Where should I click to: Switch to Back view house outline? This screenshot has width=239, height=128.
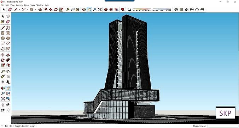point(197,10)
